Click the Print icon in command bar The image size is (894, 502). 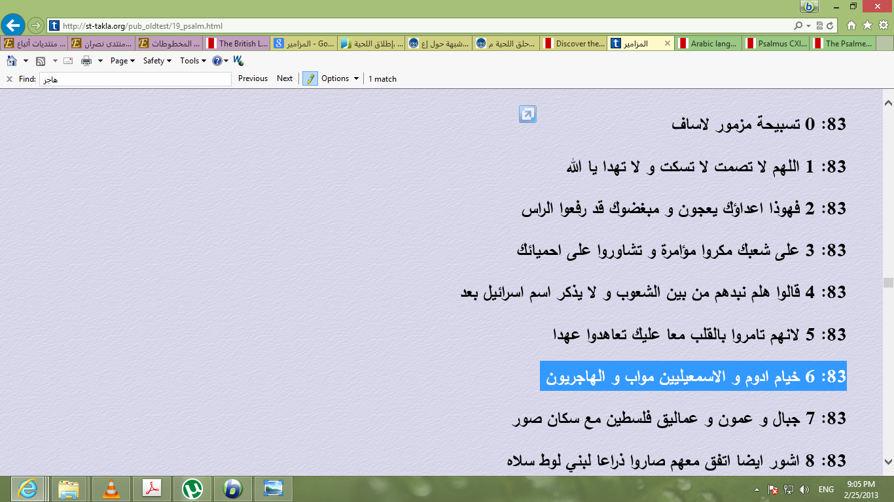86,61
